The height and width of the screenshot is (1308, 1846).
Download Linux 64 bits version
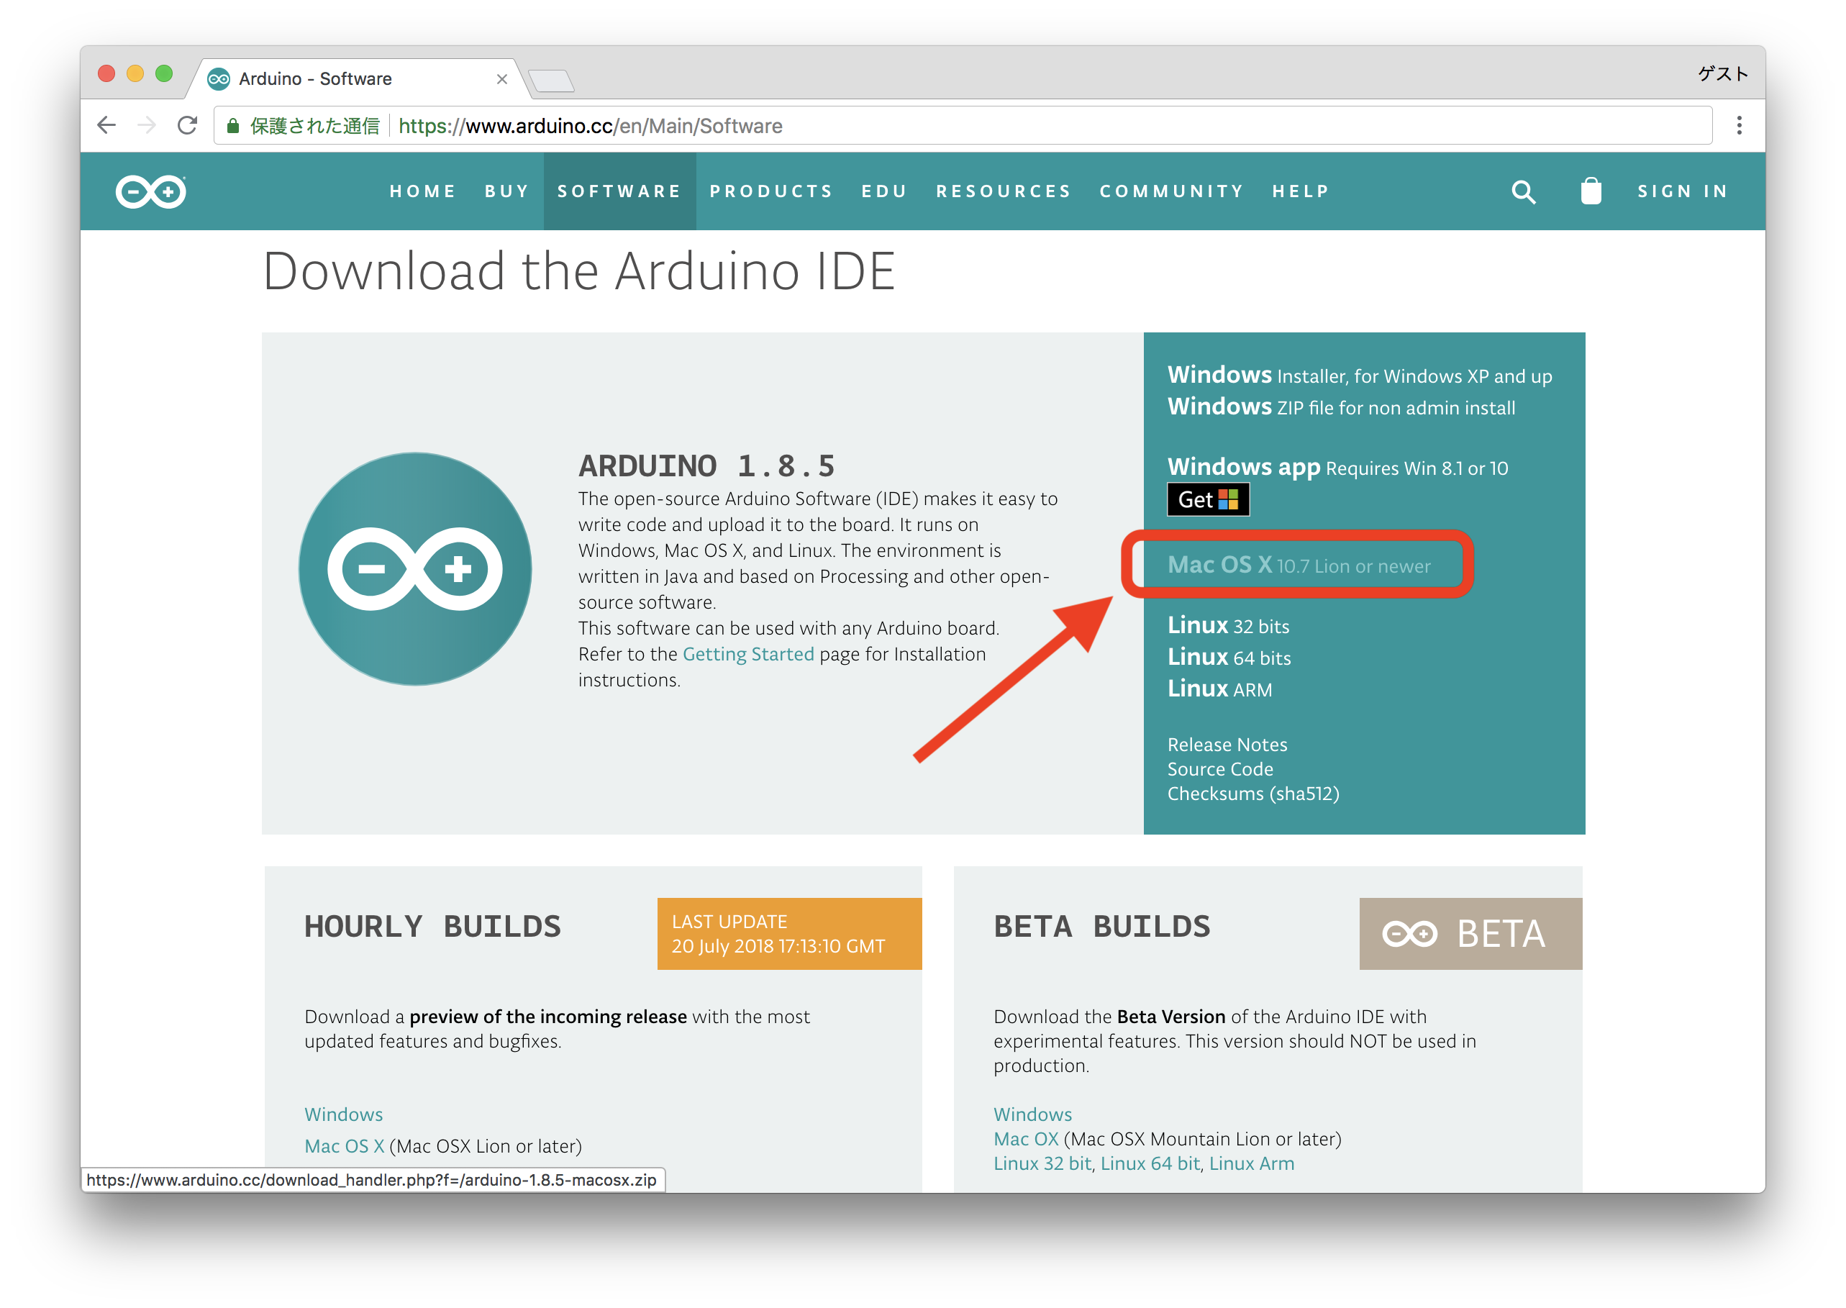[1228, 657]
